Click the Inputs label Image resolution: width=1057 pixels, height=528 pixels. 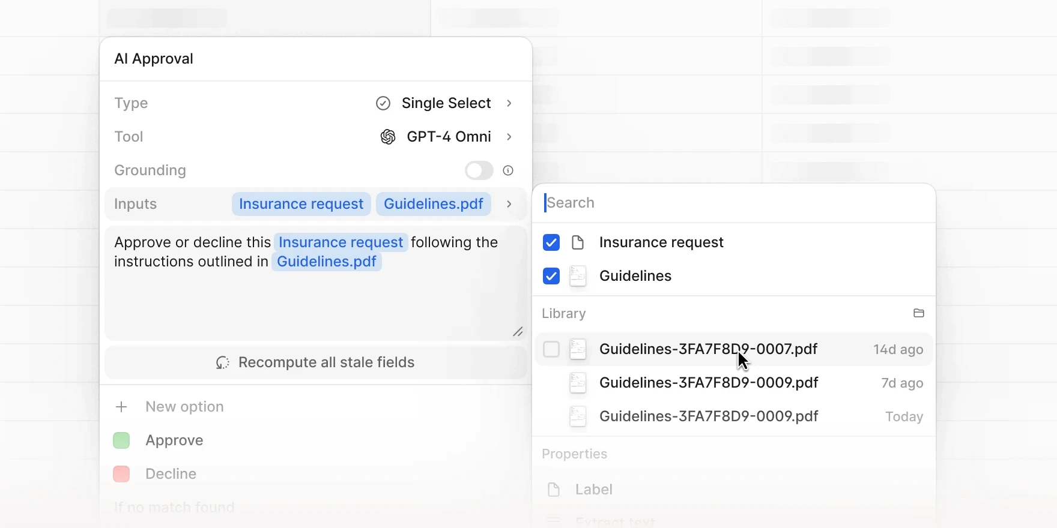point(136,204)
